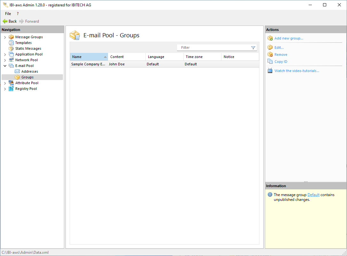The height and width of the screenshot is (256, 347).
Task: Expand the Attribute Pool tree node
Action: [x=5, y=83]
